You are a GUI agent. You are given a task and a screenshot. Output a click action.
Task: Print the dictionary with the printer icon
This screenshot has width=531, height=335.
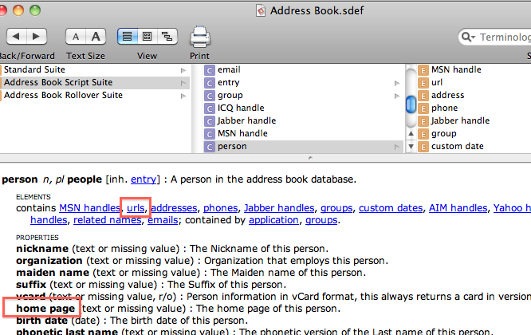[200, 36]
